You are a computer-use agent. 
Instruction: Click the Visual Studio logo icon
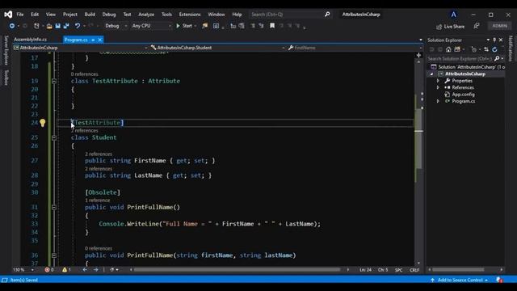(8, 15)
